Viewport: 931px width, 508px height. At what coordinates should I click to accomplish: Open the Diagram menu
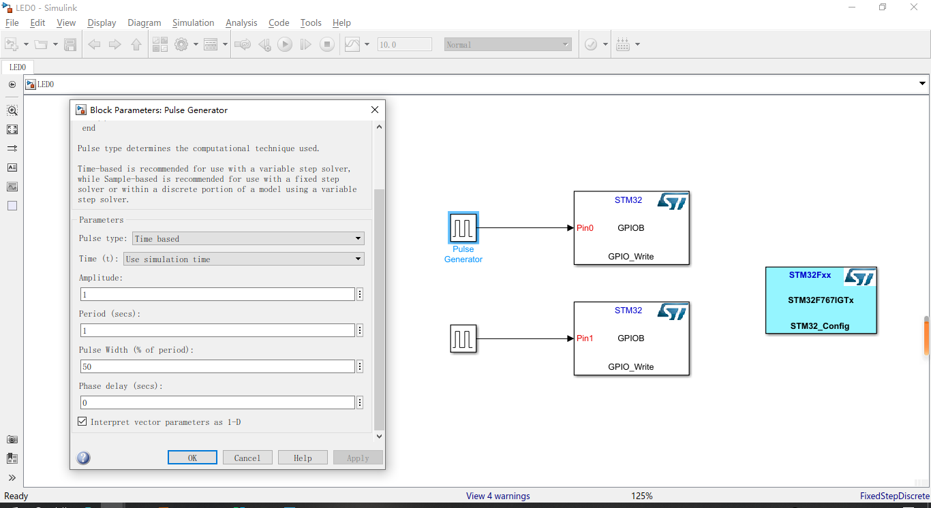pyautogui.click(x=144, y=22)
